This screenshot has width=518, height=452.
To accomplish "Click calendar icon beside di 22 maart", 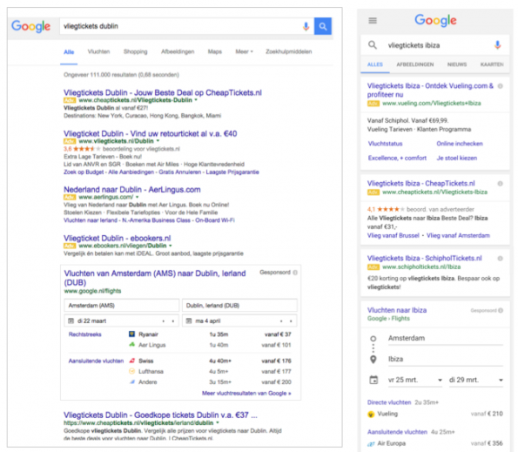I will pyautogui.click(x=71, y=320).
